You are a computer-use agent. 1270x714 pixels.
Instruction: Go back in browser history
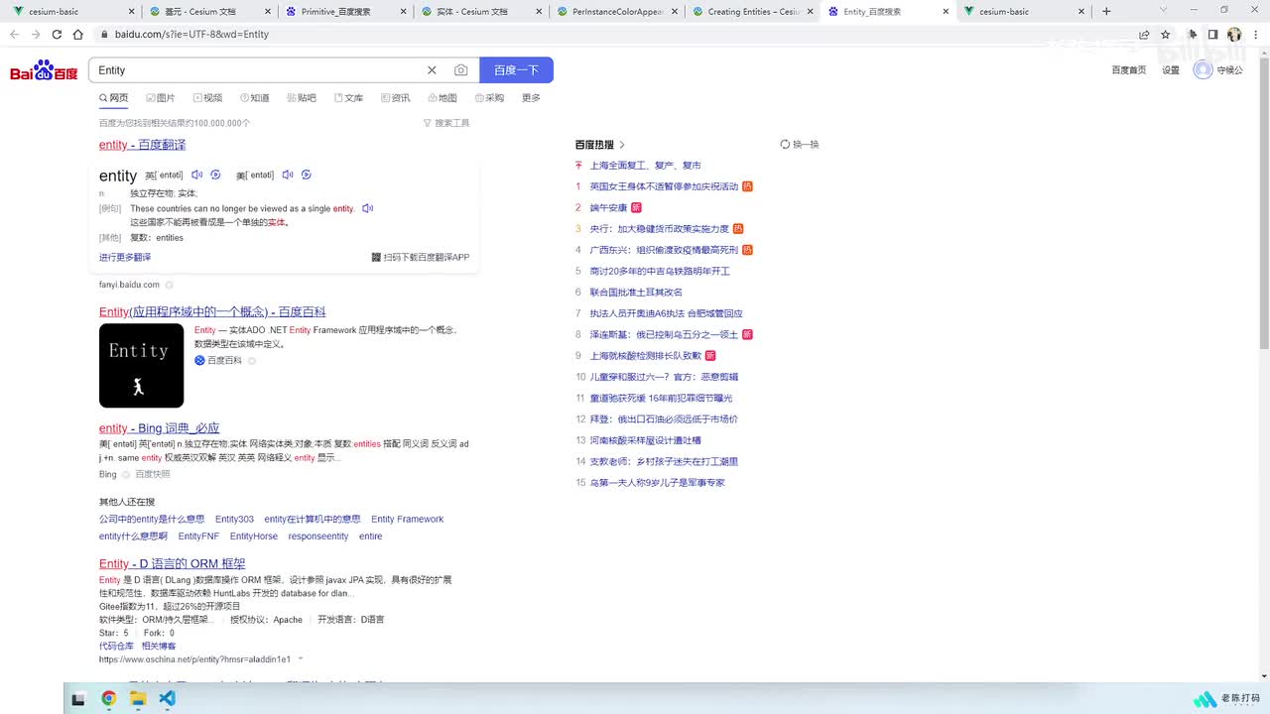point(14,34)
